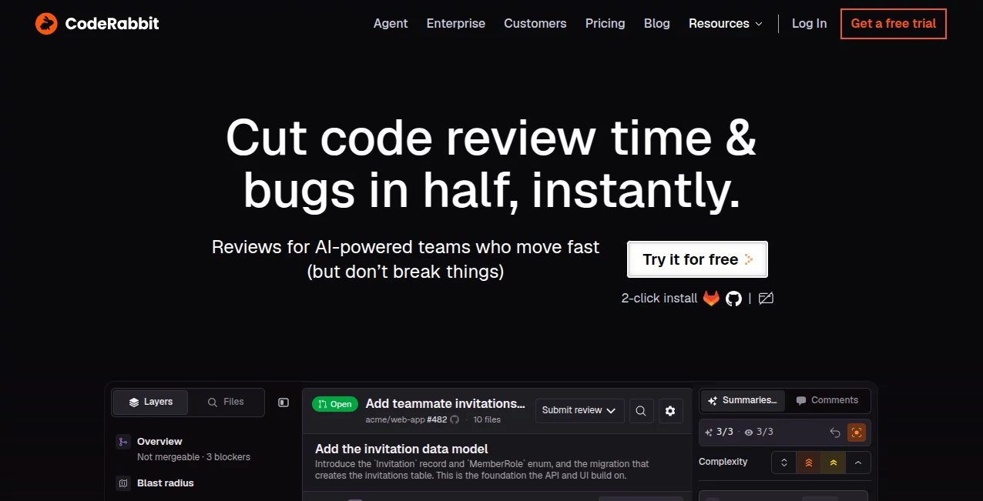The width and height of the screenshot is (983, 501).
Task: Visit the Blog link
Action: (657, 24)
